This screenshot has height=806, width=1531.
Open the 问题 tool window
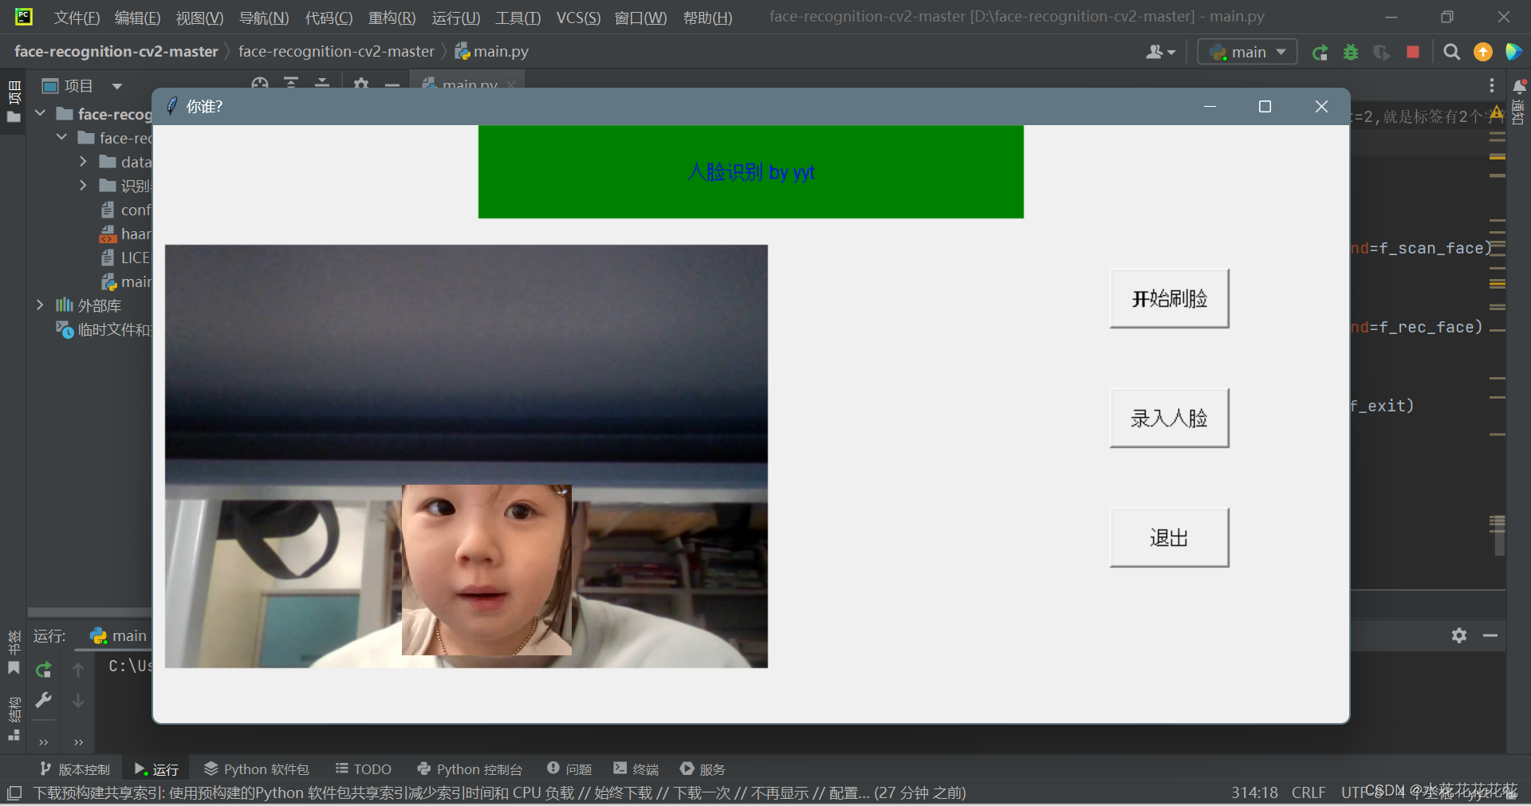coord(569,769)
